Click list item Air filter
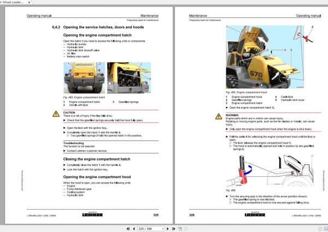 pos(71,53)
